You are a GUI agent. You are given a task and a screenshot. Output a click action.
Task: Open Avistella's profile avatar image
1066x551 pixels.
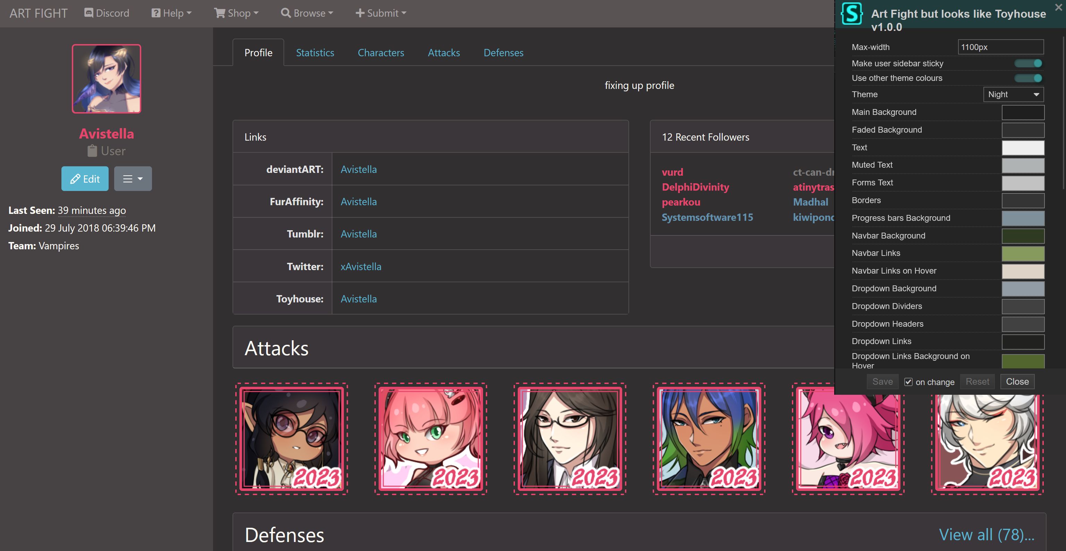[106, 79]
